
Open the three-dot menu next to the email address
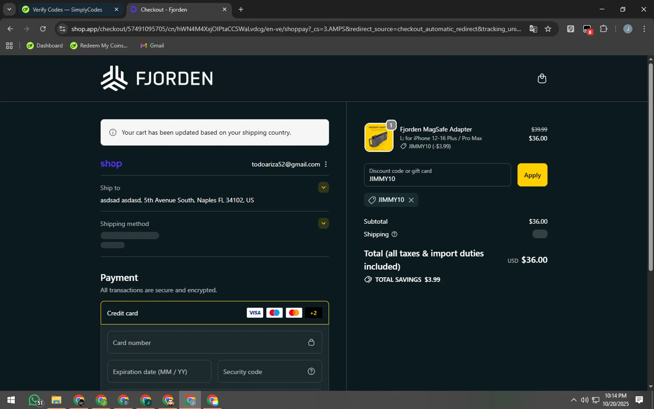point(326,164)
